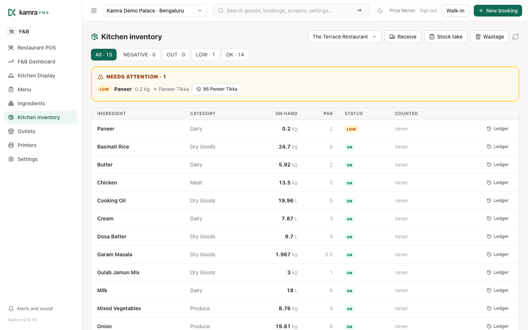Open Ledger for Dosa Batter
528x330 pixels.
pyautogui.click(x=498, y=236)
